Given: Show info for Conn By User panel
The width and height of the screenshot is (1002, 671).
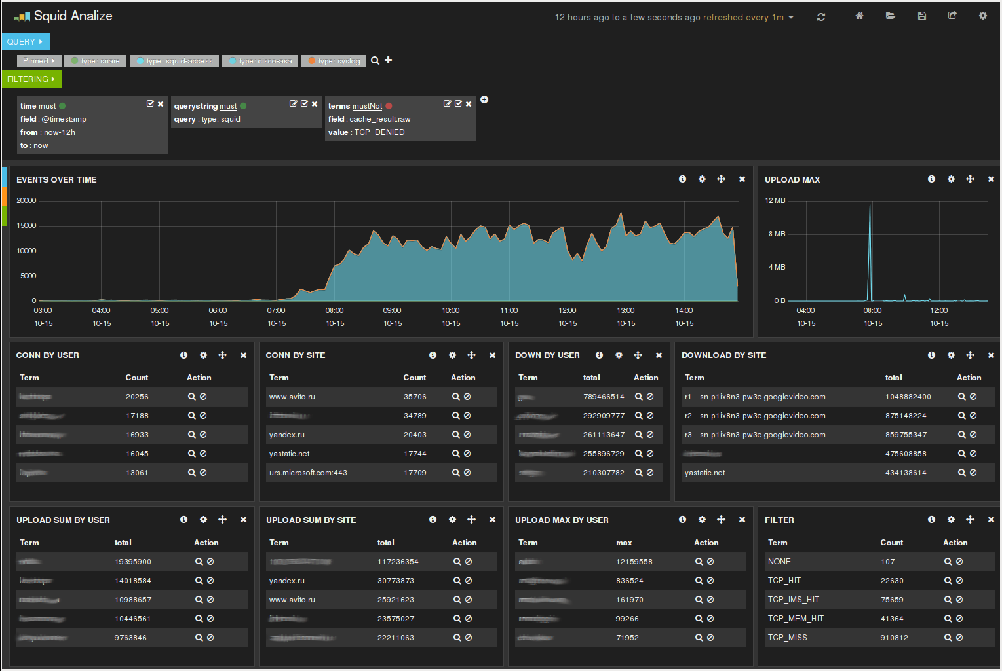Looking at the screenshot, I should [x=183, y=355].
